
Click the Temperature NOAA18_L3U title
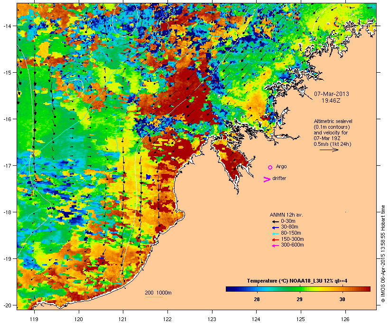pos(297,281)
